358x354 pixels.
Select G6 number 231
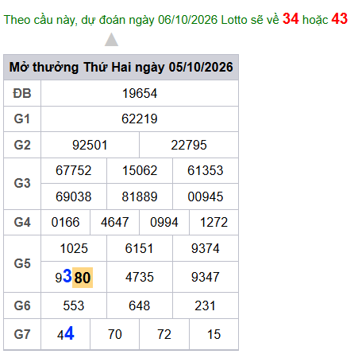[x=205, y=305]
